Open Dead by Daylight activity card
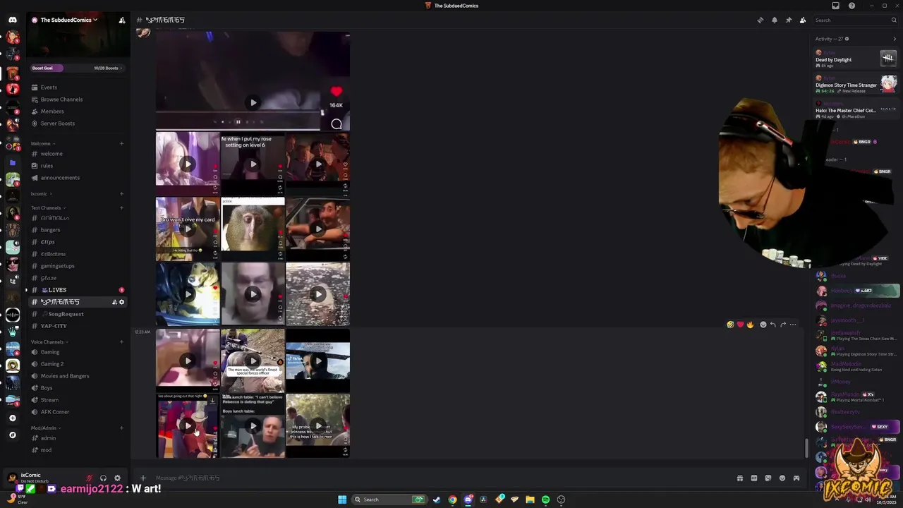Viewport: 903px width, 508px height. point(856,59)
